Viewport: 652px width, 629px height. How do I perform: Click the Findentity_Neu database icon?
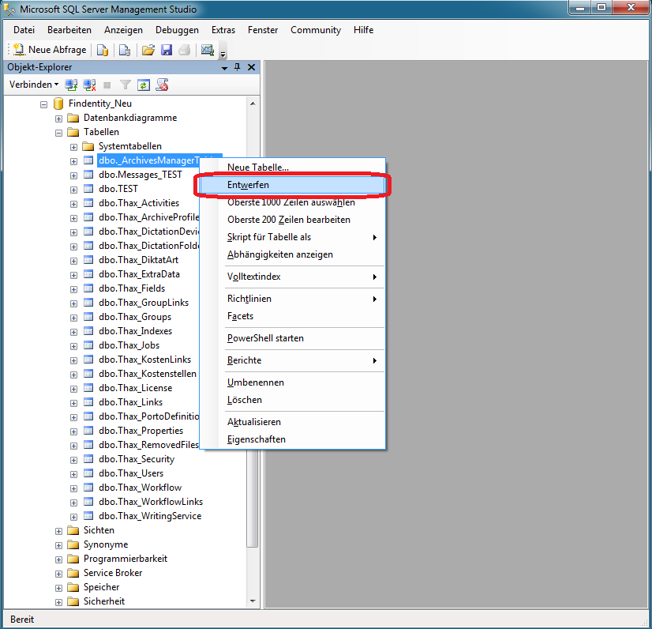point(58,104)
